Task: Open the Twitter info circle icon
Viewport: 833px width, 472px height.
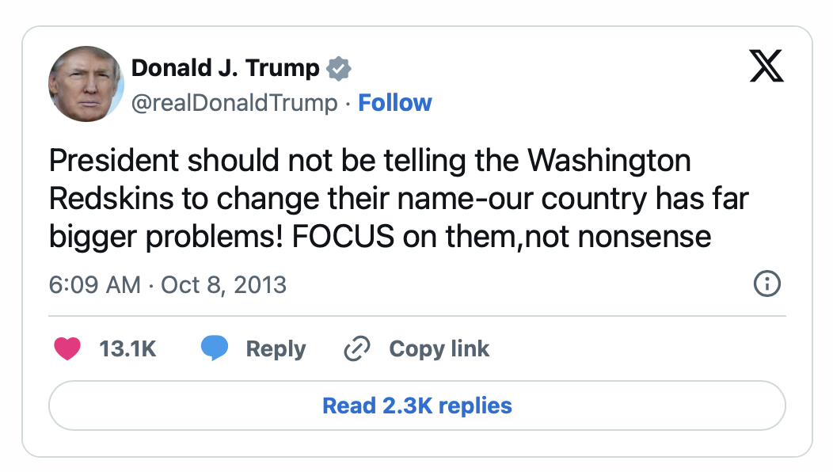Action: pyautogui.click(x=767, y=284)
